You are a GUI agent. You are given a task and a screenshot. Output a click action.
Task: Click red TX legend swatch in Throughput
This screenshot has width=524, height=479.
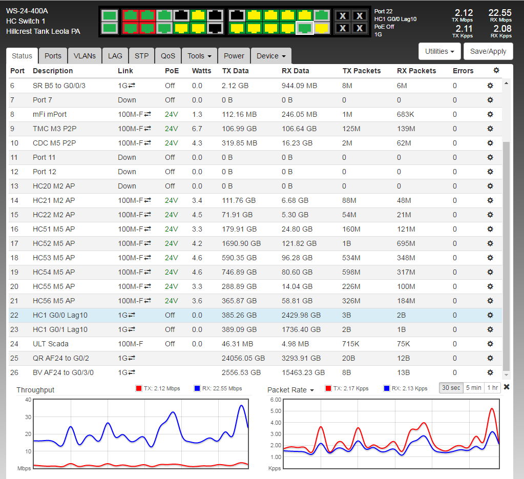tap(138, 388)
